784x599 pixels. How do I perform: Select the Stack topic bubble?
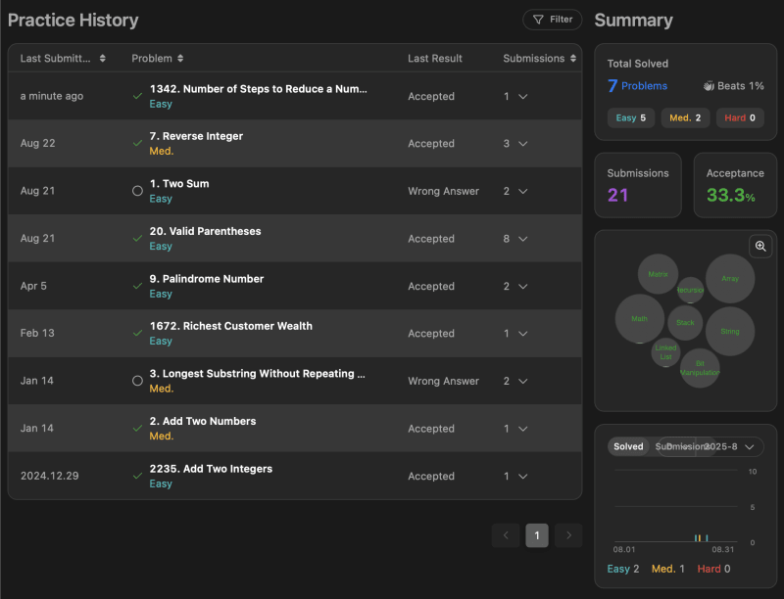685,322
